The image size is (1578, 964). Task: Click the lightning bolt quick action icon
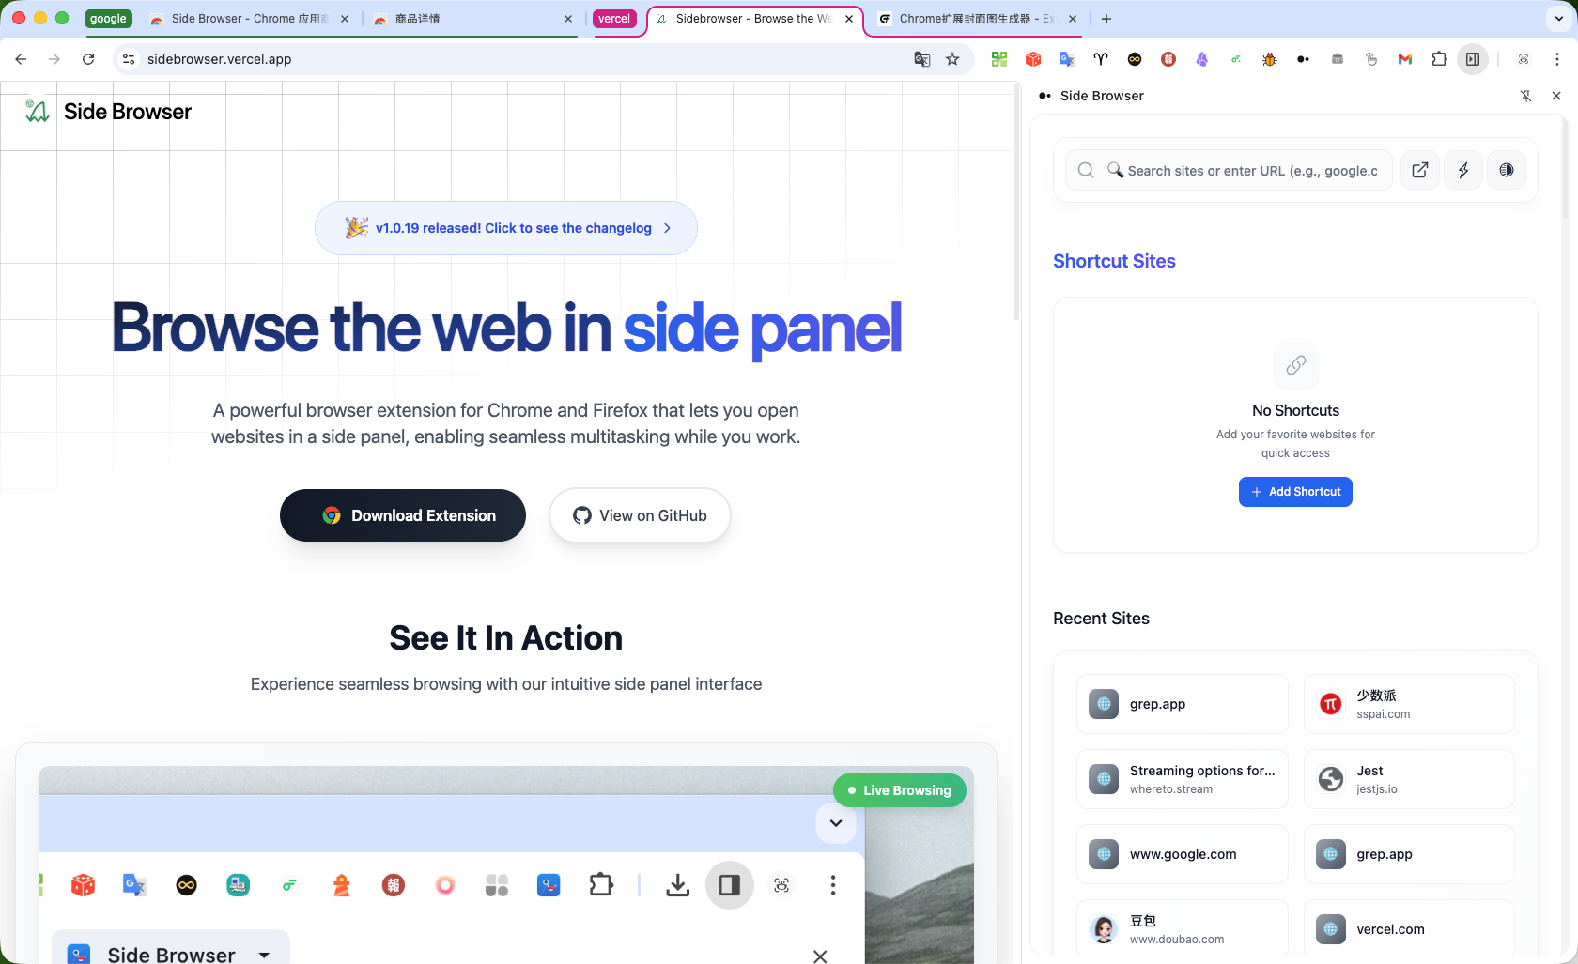click(1463, 170)
